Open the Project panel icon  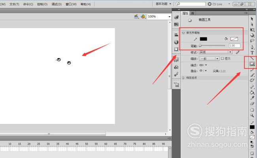pyautogui.click(x=176, y=85)
